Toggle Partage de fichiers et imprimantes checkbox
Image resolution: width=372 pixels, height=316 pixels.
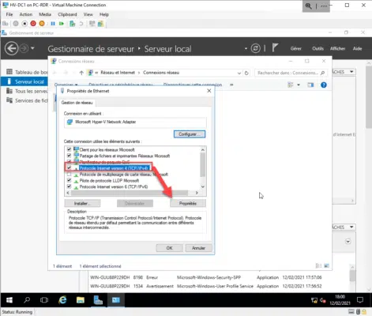pyautogui.click(x=69, y=156)
